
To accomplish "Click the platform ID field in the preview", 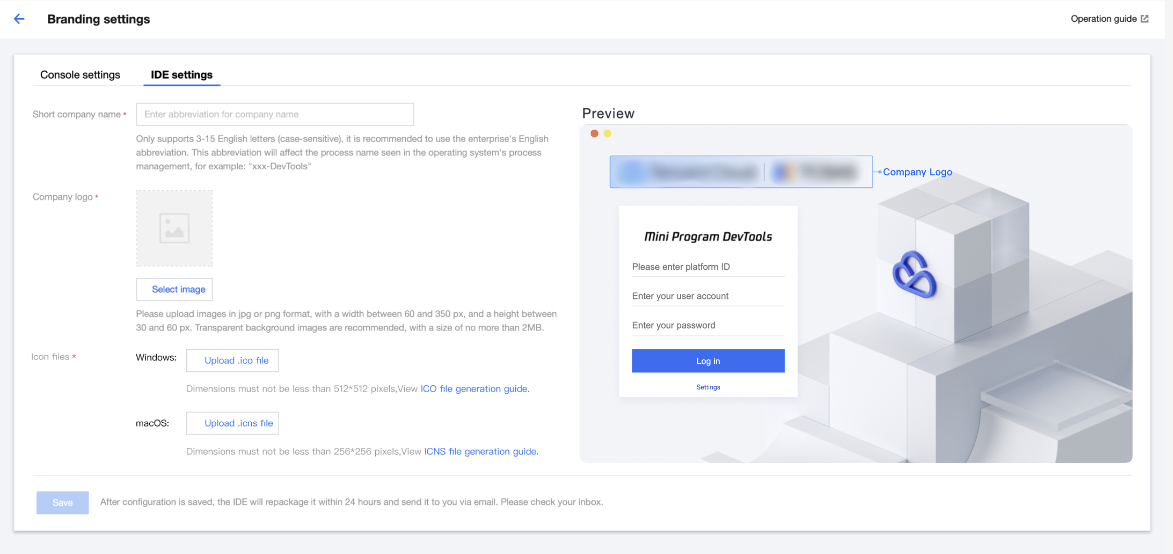I will tap(708, 267).
